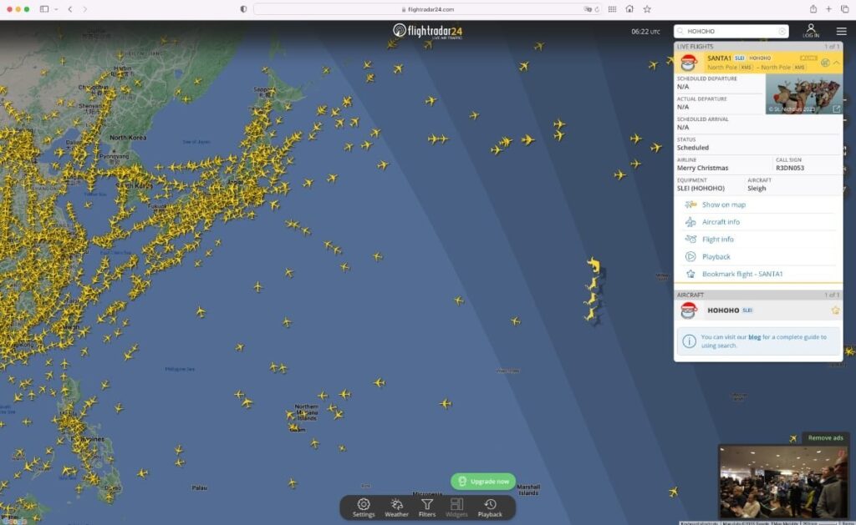Viewport: 856px width, 525px height.
Task: Open the blog link in search tip
Action: pyautogui.click(x=755, y=337)
